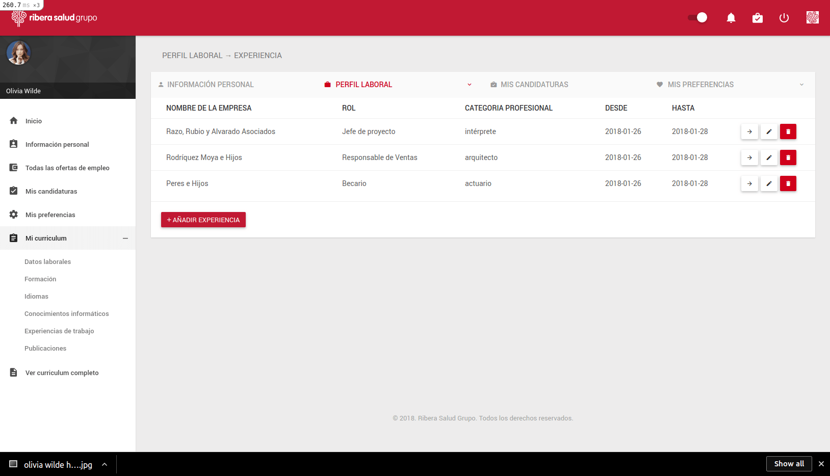Click the Responsable de Ventas cell
830x476 pixels.
pyautogui.click(x=379, y=157)
